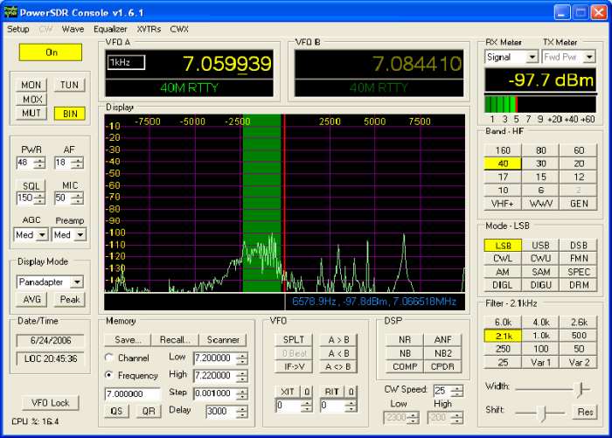Select the 160 meter band

pyautogui.click(x=503, y=150)
